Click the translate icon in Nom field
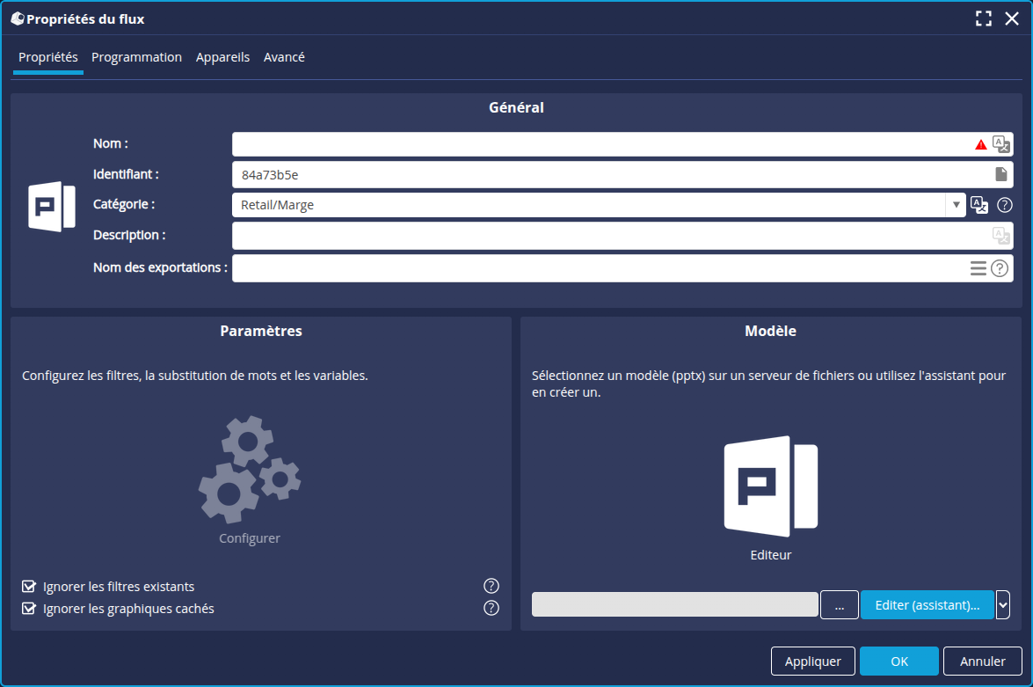Viewport: 1033px width, 687px height. [x=1000, y=144]
